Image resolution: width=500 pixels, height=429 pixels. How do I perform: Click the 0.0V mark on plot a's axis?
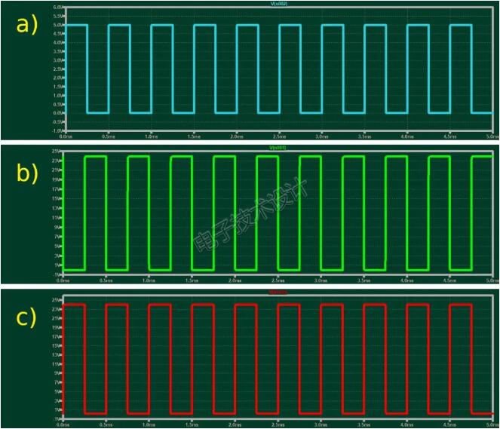[x=58, y=113]
